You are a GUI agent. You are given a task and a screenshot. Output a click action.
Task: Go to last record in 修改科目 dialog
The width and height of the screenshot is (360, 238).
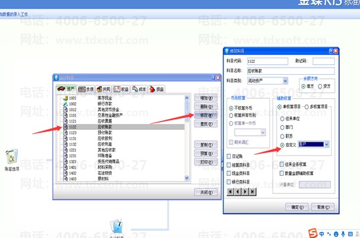(252, 191)
